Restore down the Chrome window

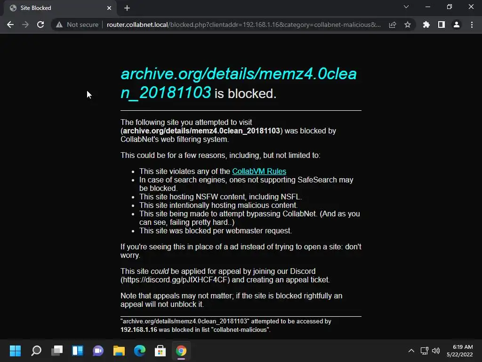(450, 7)
